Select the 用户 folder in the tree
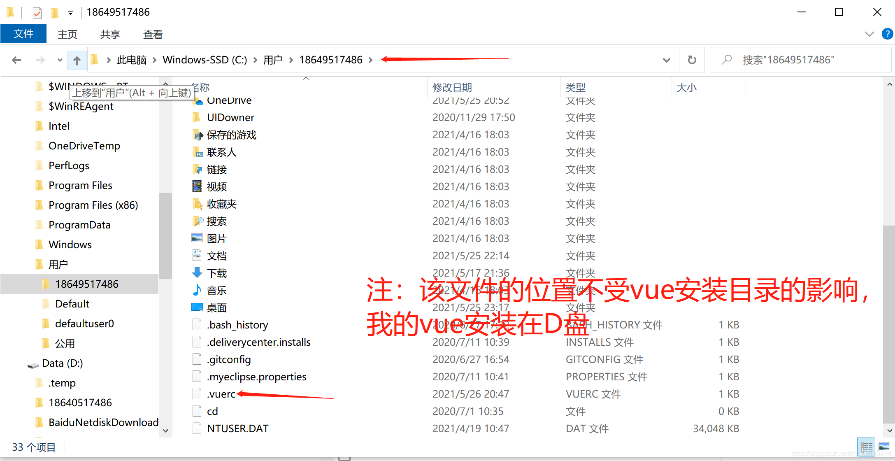This screenshot has width=895, height=461. (58, 264)
